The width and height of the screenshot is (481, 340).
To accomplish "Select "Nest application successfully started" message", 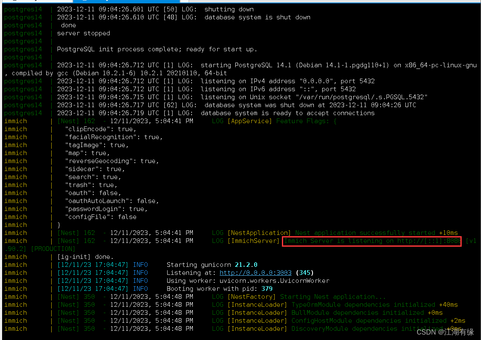I will [x=365, y=232].
